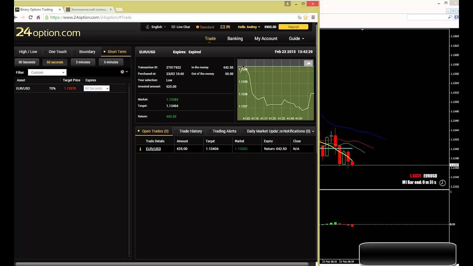Switch to the High / Low tab
473x266 pixels.
point(28,52)
